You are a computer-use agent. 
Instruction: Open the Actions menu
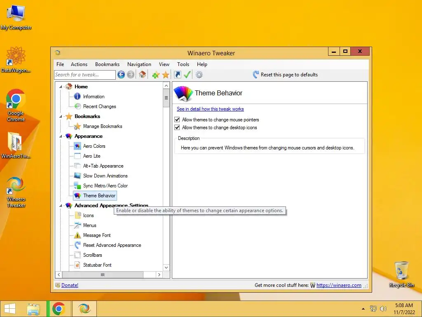pos(79,64)
